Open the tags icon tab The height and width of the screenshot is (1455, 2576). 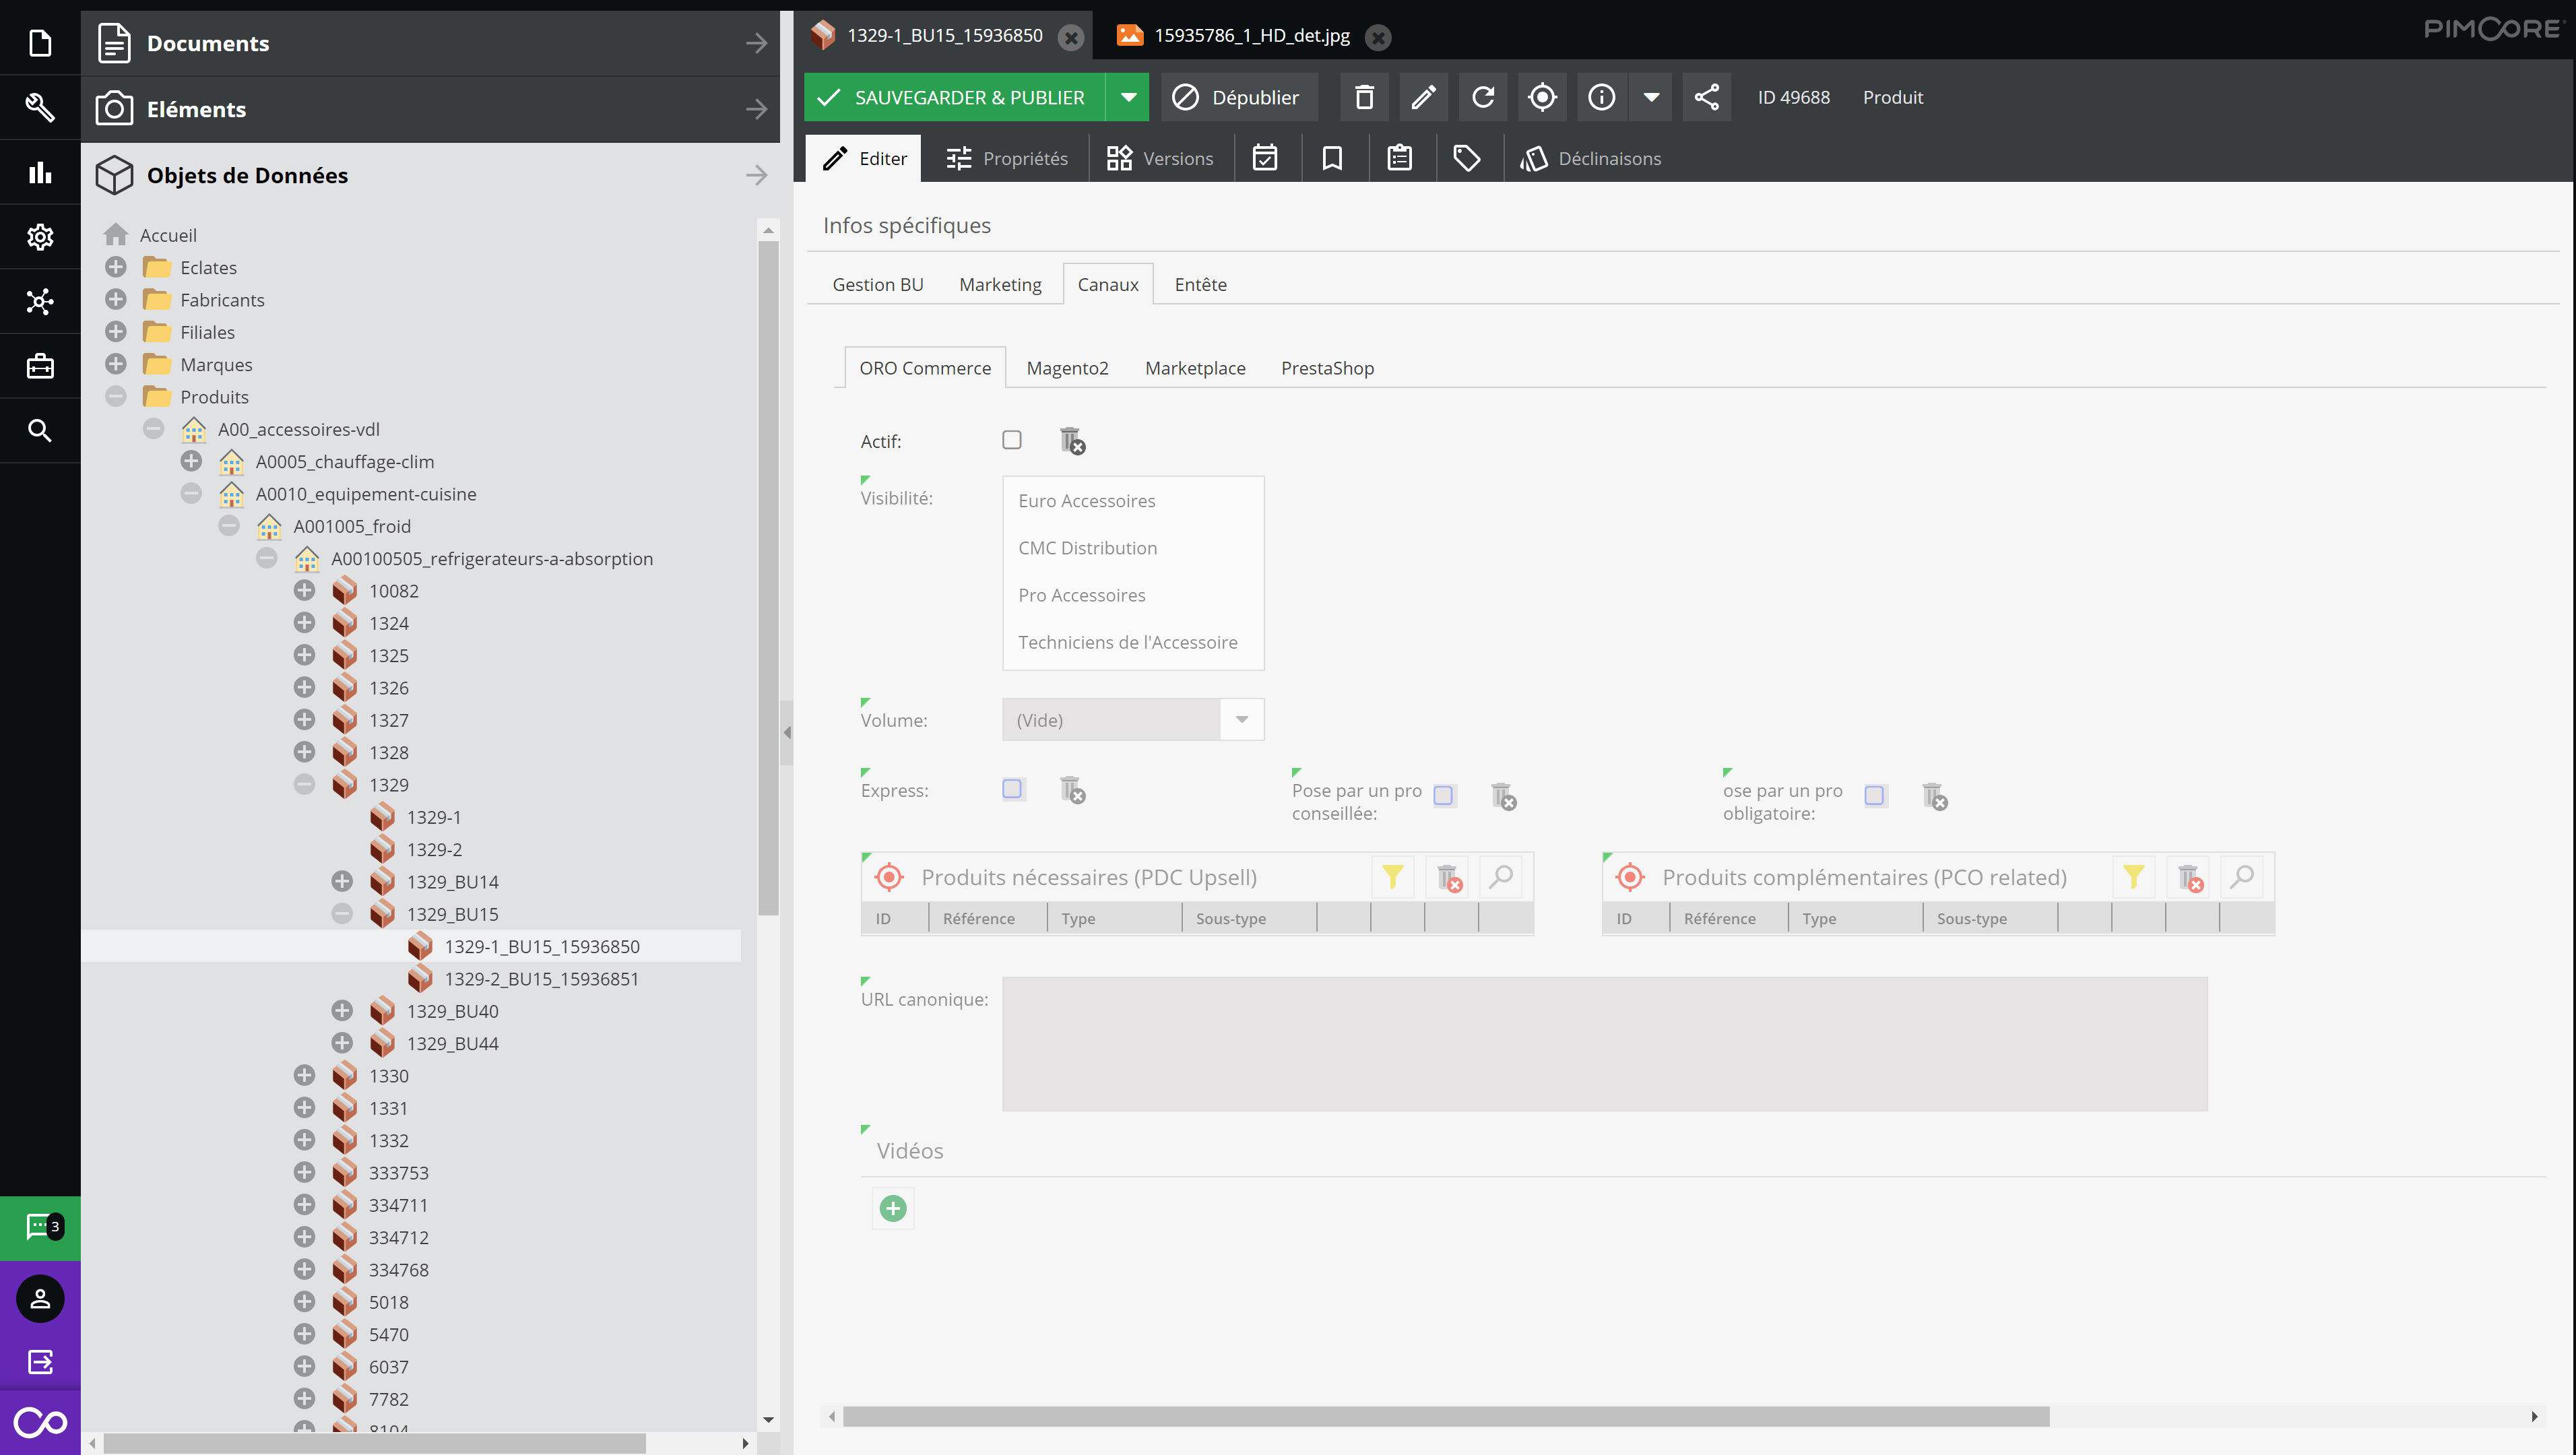(1466, 158)
